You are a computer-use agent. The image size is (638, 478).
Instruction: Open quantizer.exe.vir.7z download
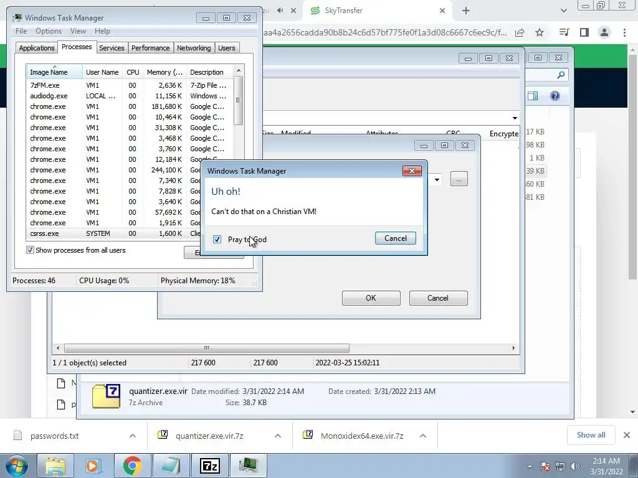coord(209,436)
